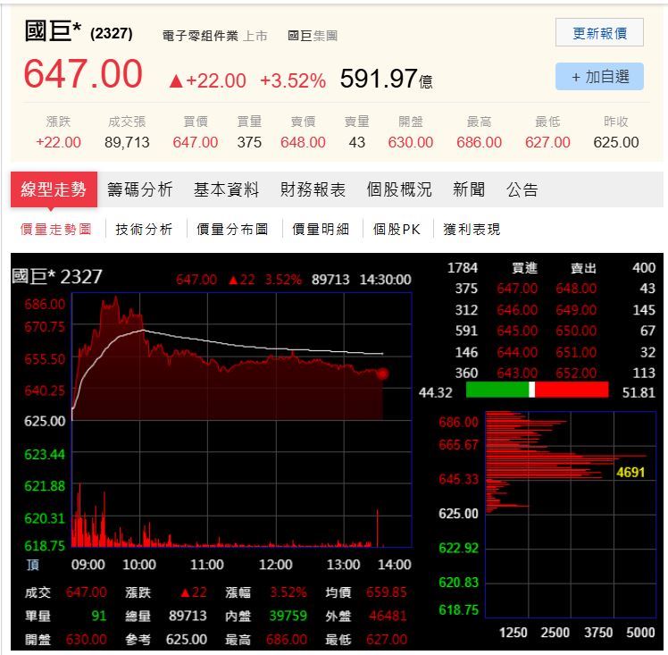Viewport: 668px width, 655px height.
Task: Click ask price 650.00 in order book
Action: tap(576, 331)
